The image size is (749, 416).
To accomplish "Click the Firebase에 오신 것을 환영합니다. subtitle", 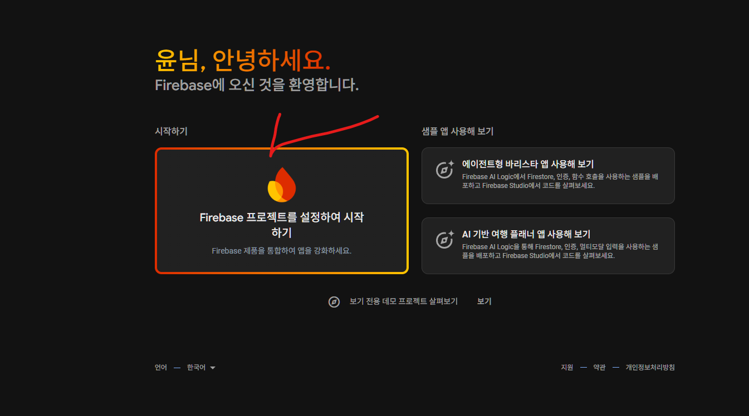I will tap(257, 85).
